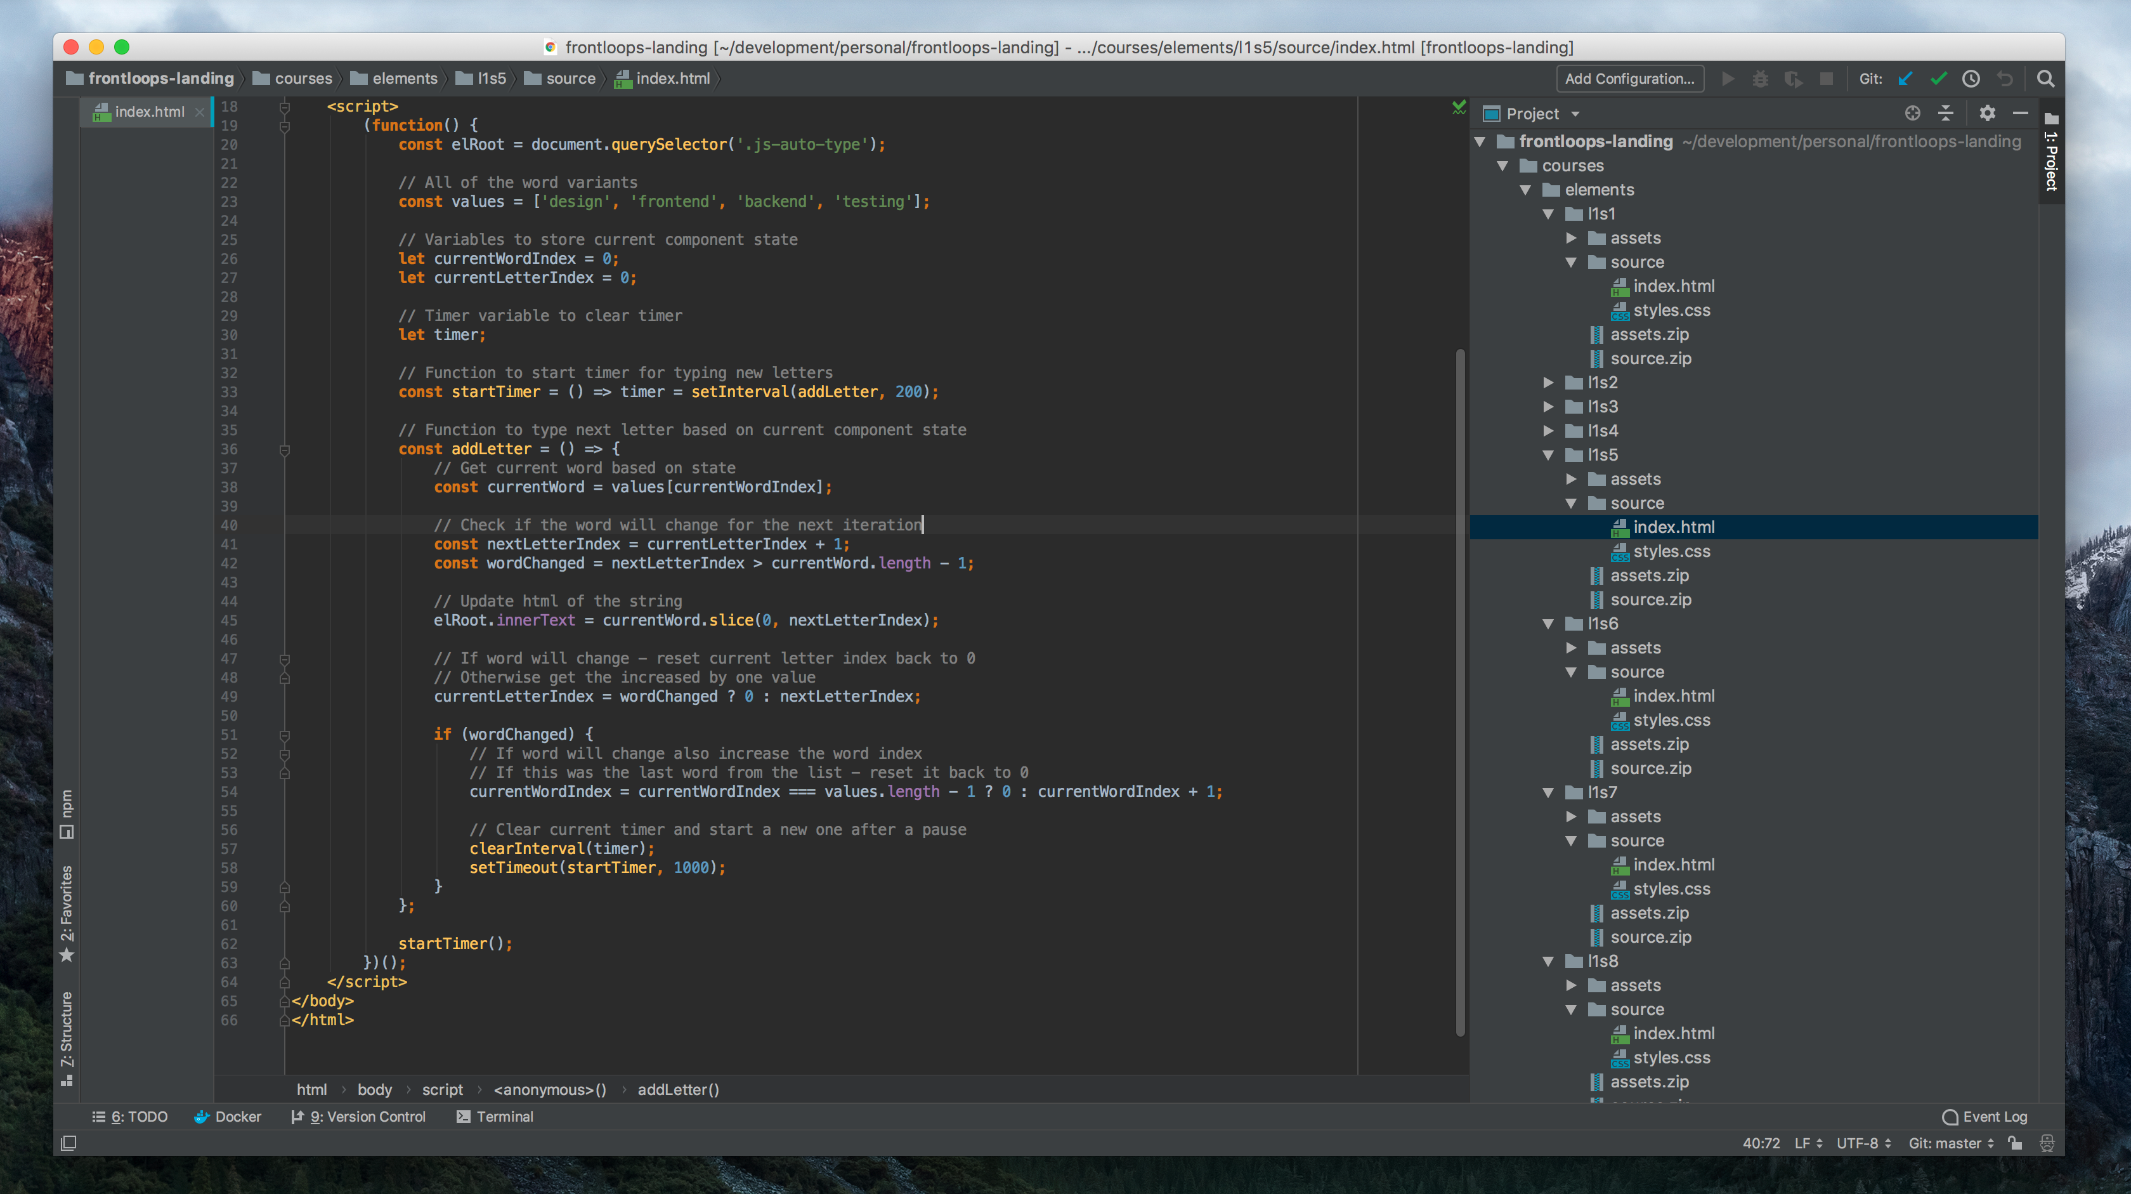Collapse the l1s5 folder
The image size is (2131, 1194).
[1549, 455]
